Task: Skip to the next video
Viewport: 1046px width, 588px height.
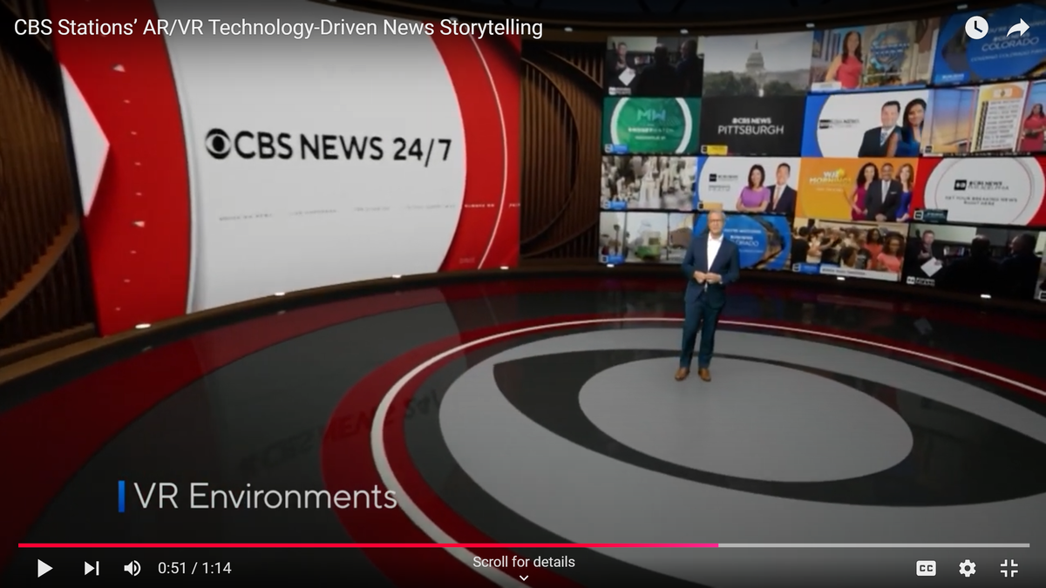Action: click(91, 568)
